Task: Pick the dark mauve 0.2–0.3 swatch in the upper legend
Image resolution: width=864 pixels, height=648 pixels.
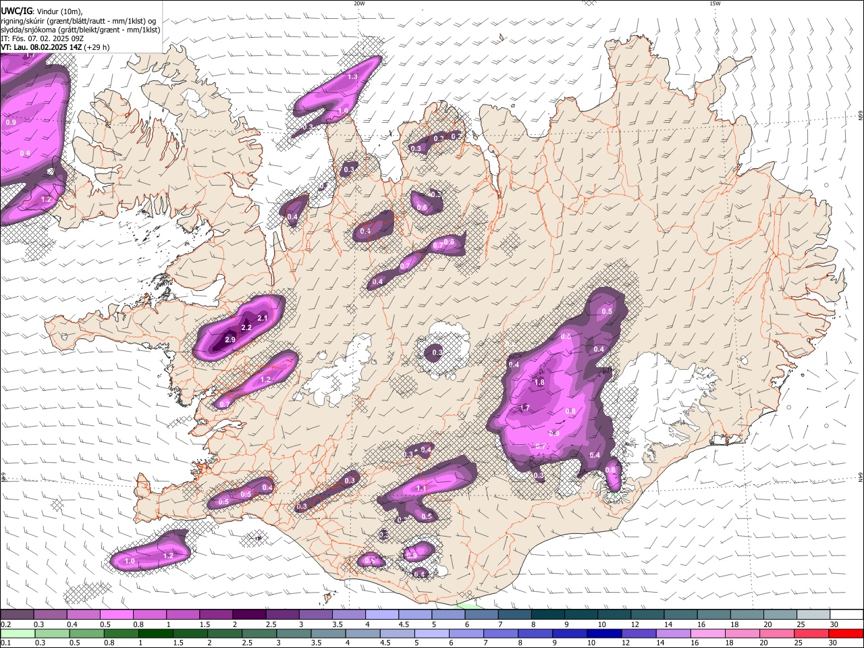Action: pos(17,615)
